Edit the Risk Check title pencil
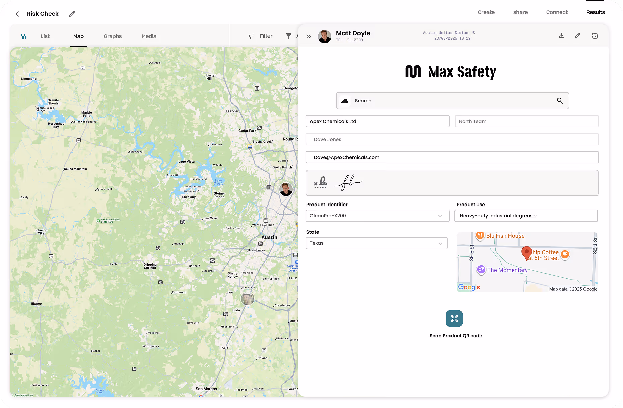 pyautogui.click(x=72, y=14)
